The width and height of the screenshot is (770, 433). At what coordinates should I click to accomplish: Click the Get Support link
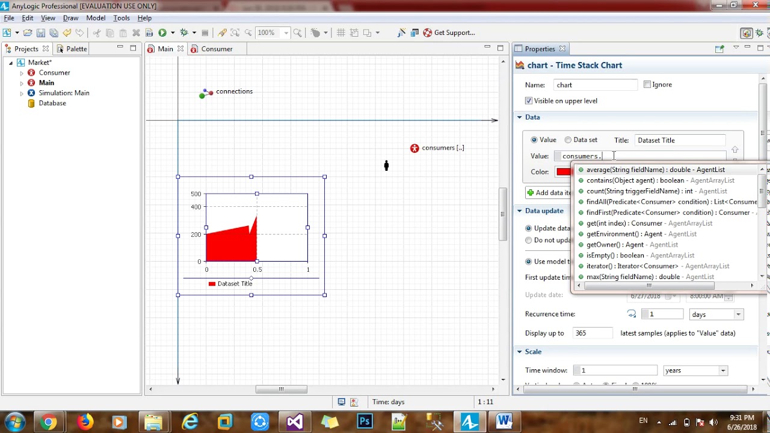(x=455, y=32)
